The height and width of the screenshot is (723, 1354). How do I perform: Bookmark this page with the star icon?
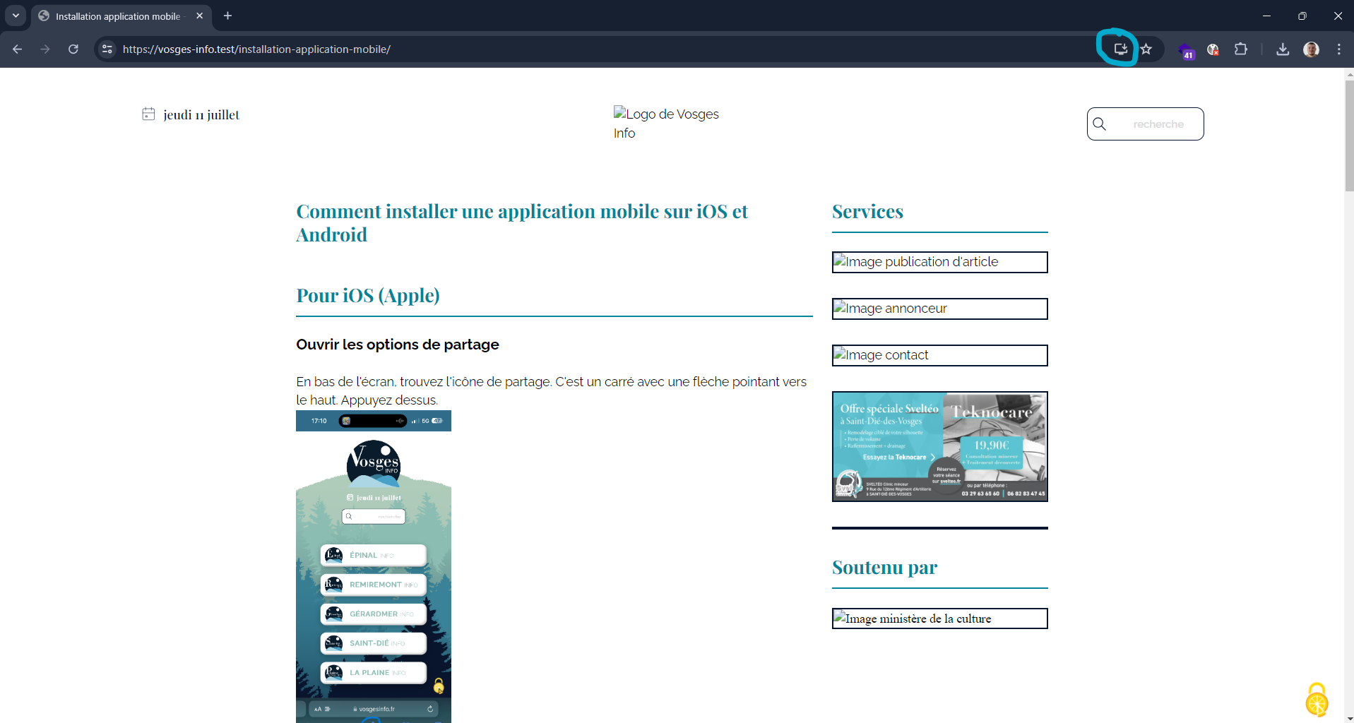[x=1146, y=49]
